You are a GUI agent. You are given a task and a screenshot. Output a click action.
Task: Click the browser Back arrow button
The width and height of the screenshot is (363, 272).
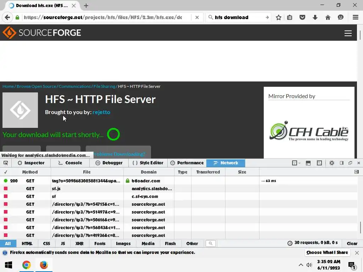pos(7,17)
